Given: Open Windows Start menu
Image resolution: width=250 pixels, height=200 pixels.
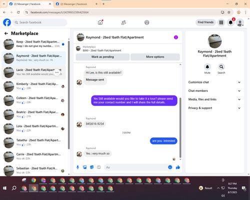Looking at the screenshot, I should tap(4, 188).
